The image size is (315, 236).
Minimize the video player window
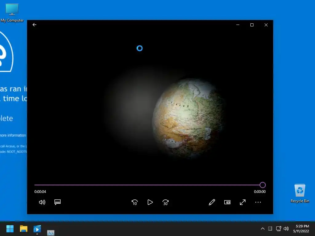238,25
